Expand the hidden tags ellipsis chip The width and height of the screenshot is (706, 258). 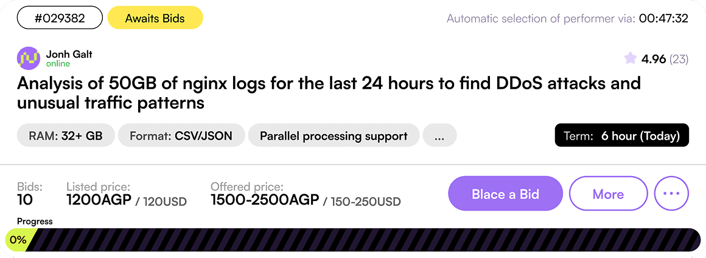click(x=439, y=135)
